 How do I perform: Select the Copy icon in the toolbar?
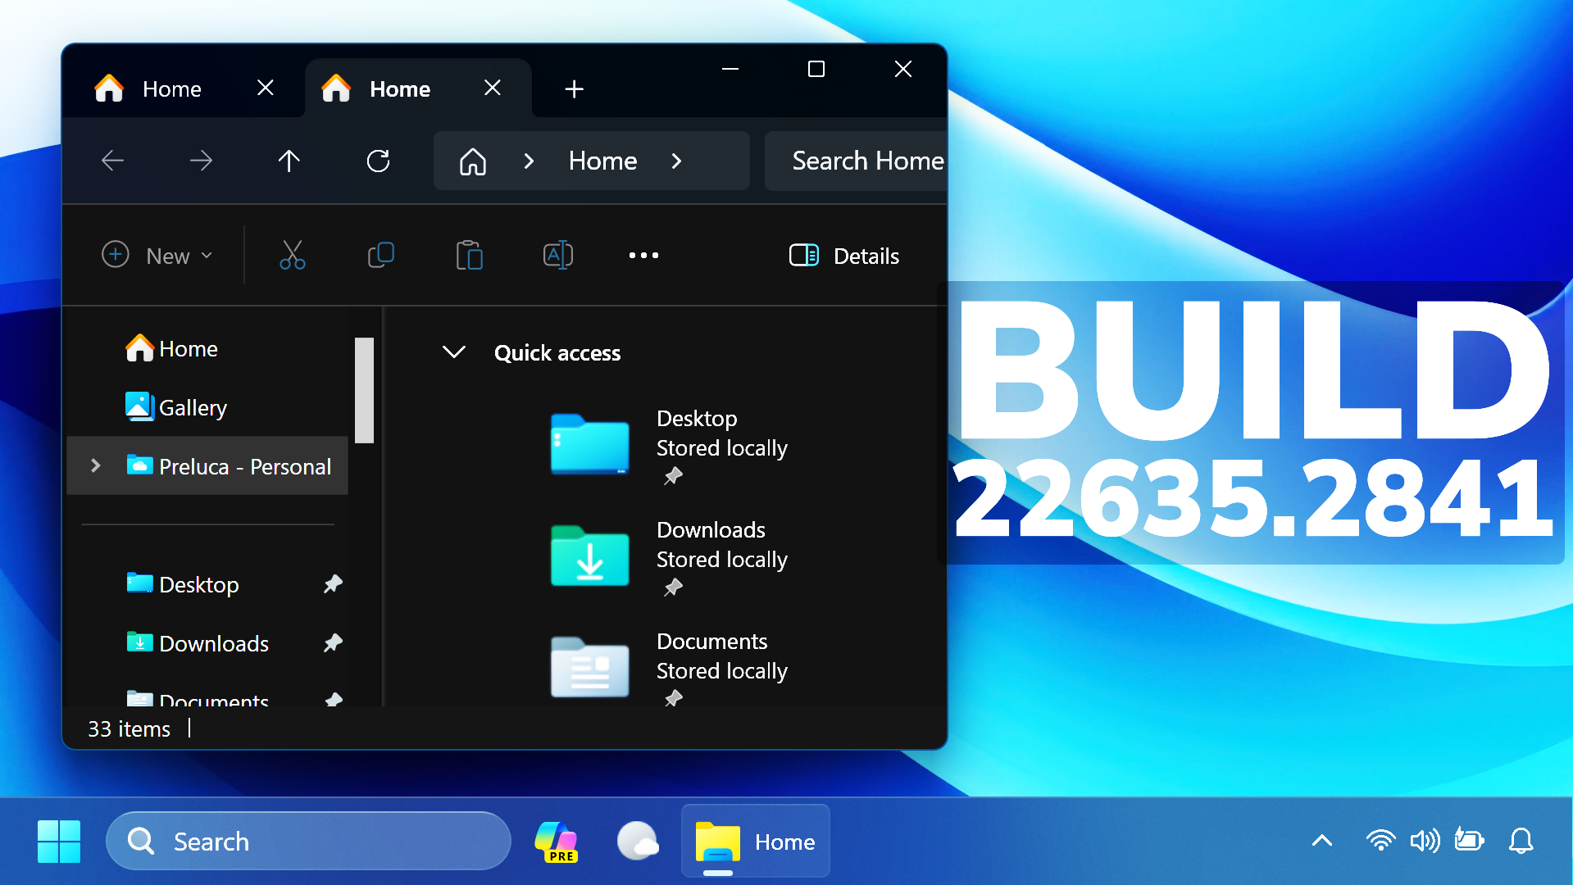(381, 255)
